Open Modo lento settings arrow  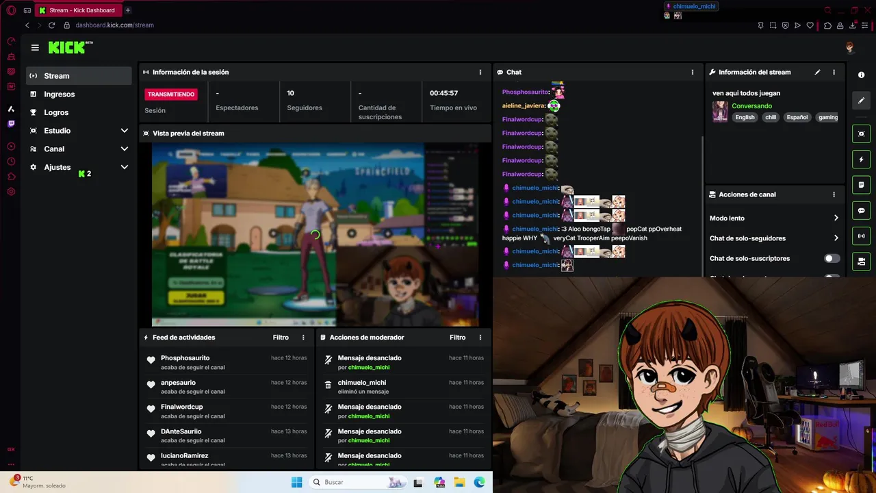[x=836, y=218]
